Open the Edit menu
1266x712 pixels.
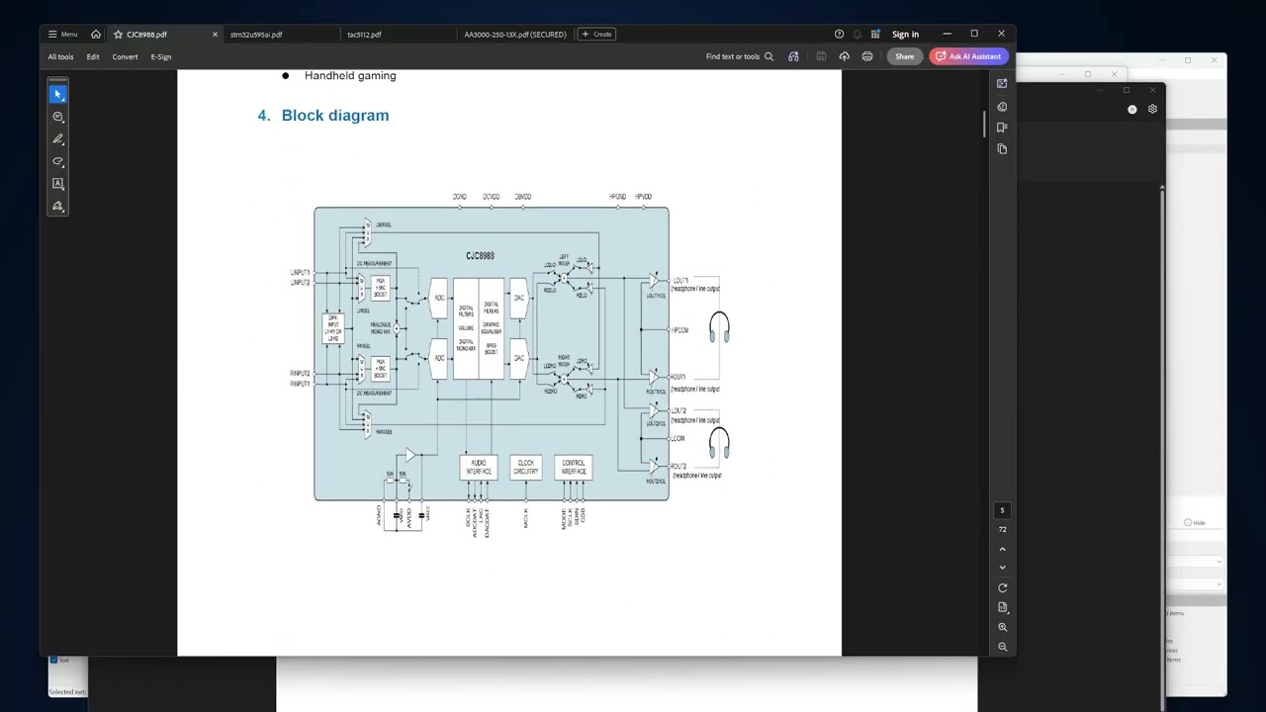pyautogui.click(x=93, y=56)
